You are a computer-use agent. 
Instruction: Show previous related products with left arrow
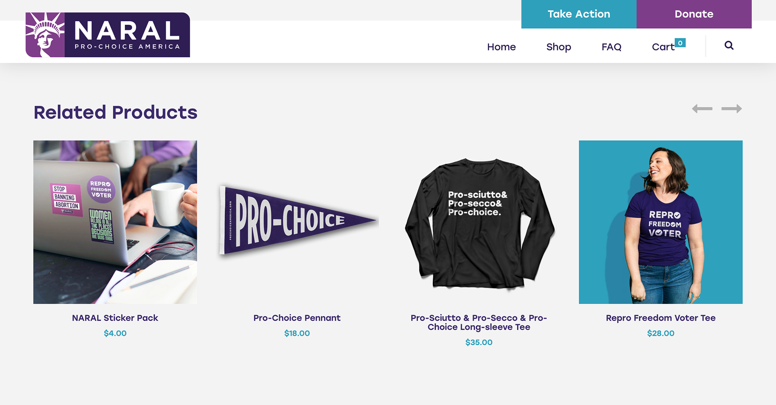[702, 109]
